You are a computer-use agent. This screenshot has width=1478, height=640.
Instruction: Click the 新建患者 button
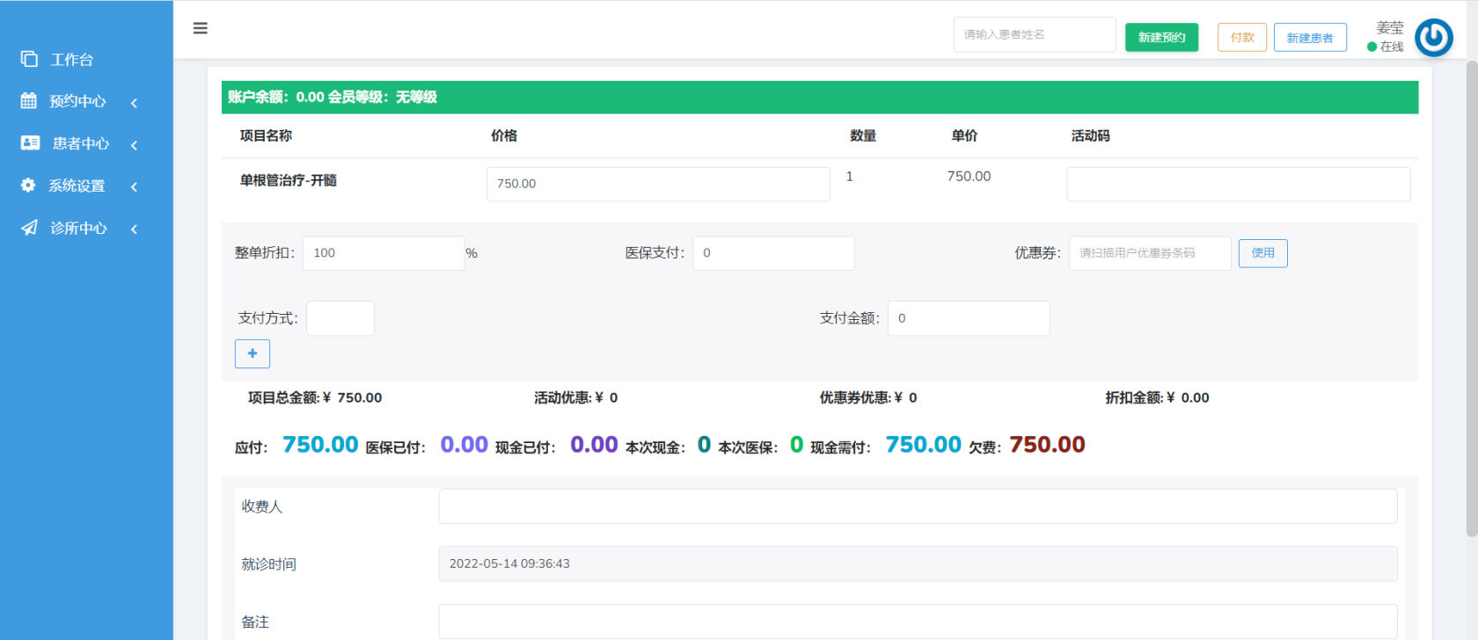tap(1310, 37)
